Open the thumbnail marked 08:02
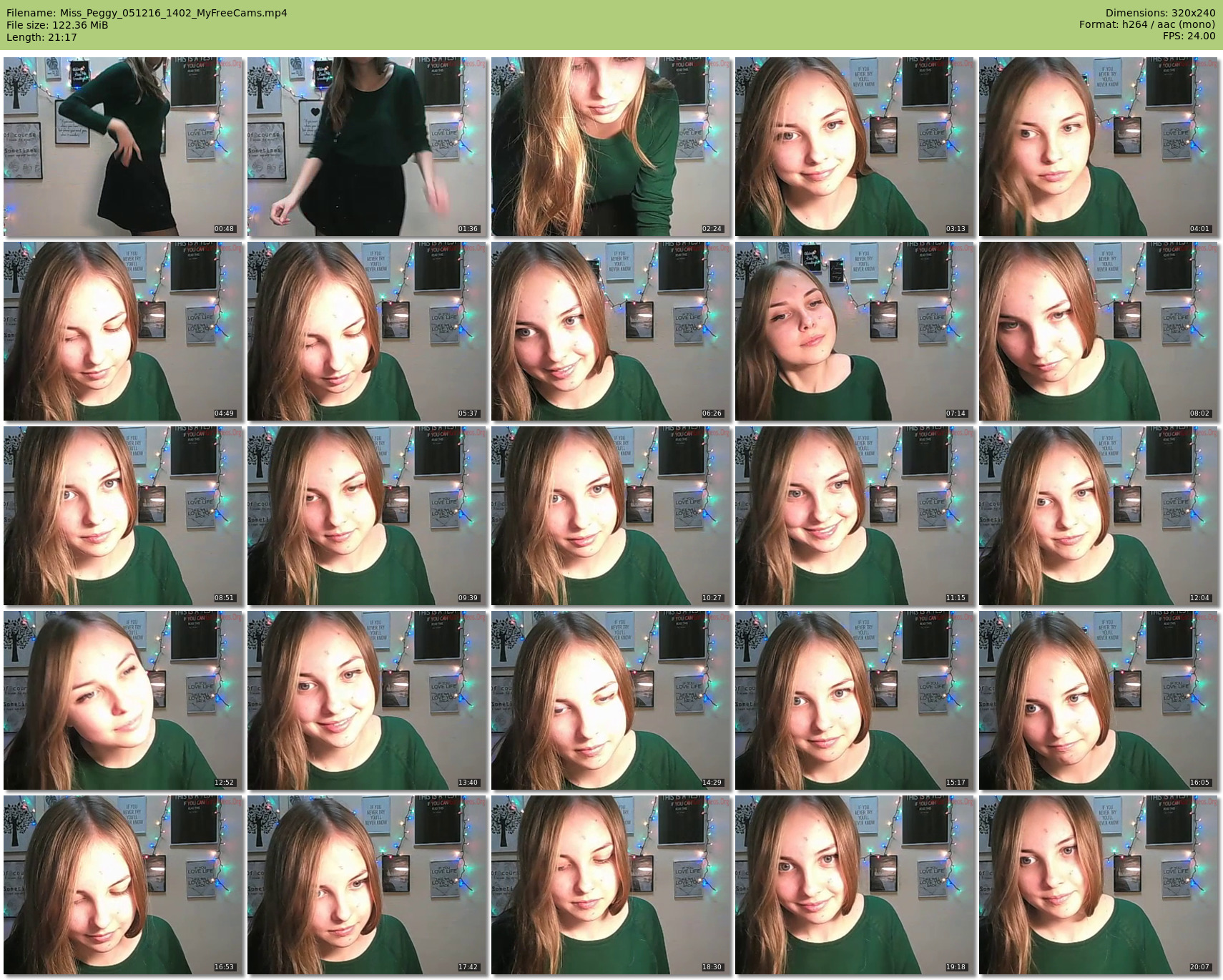 coord(1099,331)
